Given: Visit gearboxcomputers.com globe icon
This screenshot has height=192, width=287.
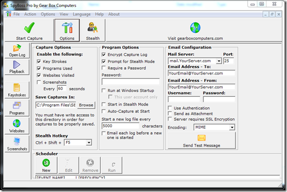Looking at the screenshot, I should click(195, 28).
